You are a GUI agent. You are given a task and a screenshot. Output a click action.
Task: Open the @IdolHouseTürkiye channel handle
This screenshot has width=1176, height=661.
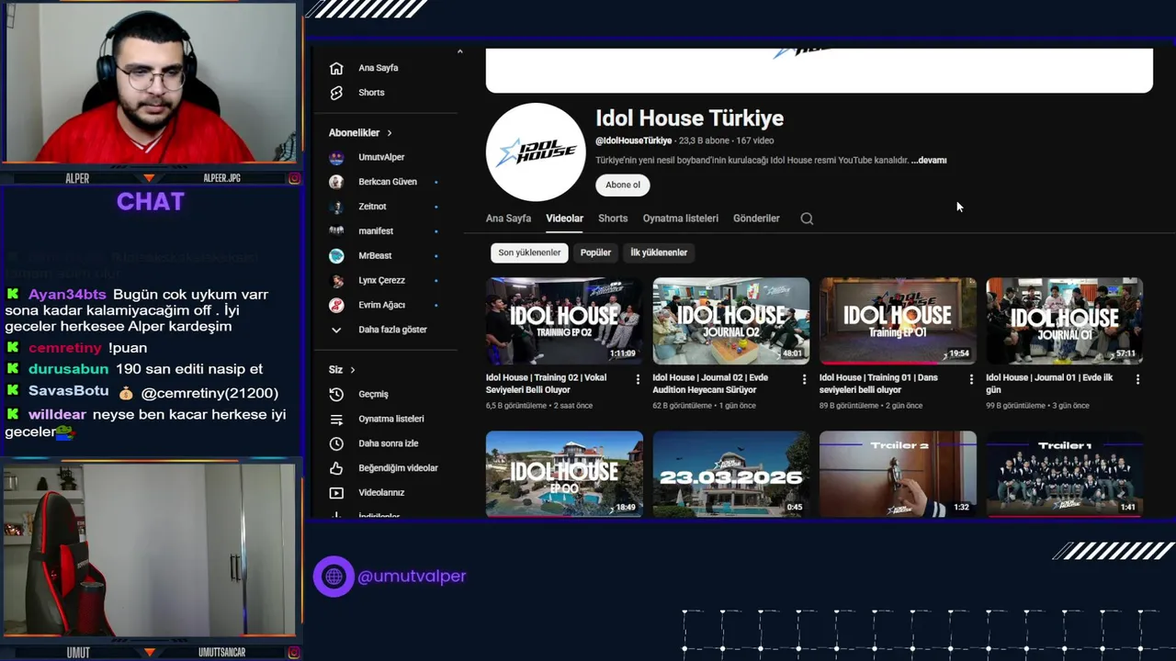634,141
